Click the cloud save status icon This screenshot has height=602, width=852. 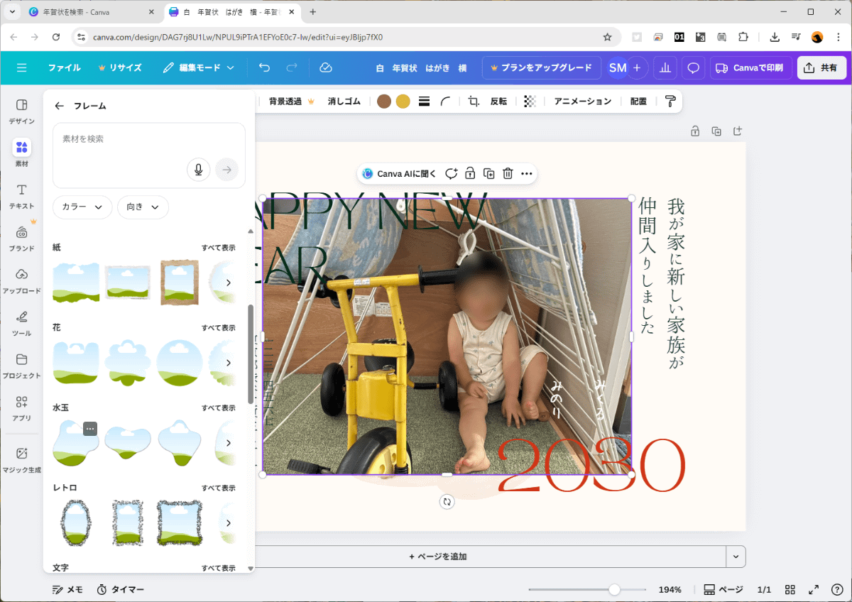(x=326, y=67)
